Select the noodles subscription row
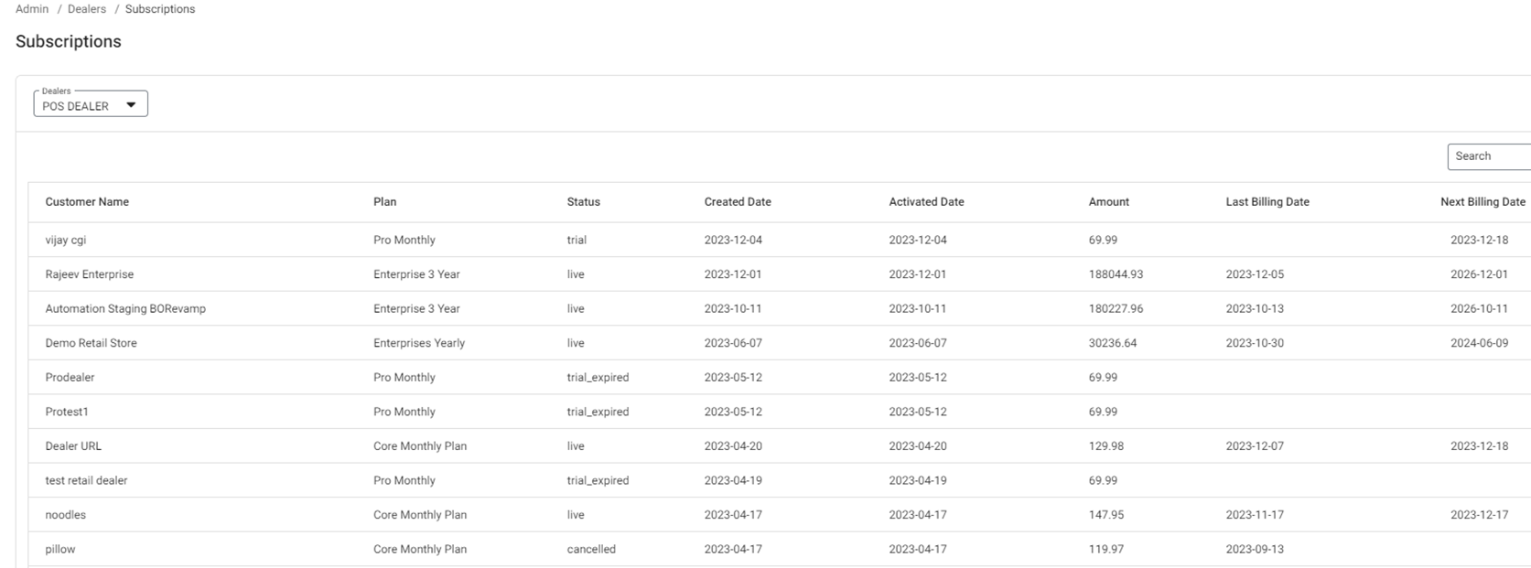The width and height of the screenshot is (1531, 568). click(x=66, y=515)
